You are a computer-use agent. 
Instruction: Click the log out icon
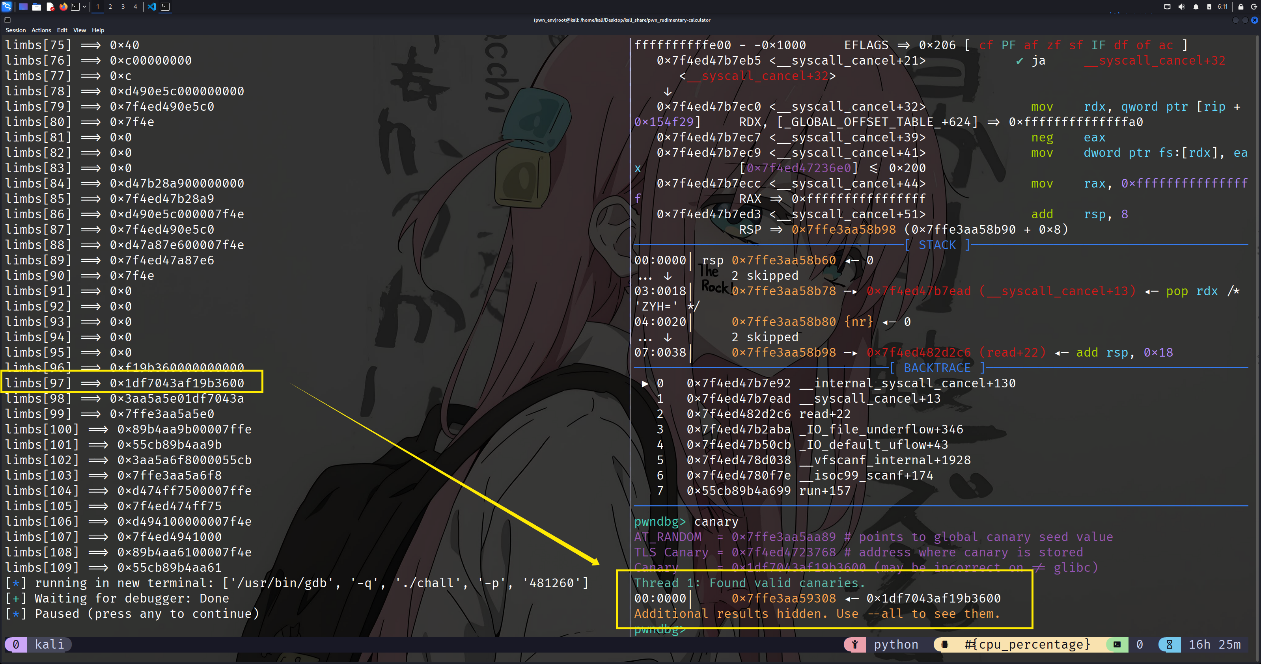coord(1254,6)
